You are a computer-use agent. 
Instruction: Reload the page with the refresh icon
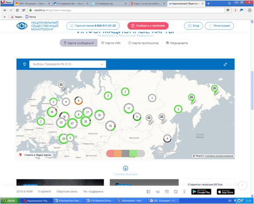click(17, 10)
